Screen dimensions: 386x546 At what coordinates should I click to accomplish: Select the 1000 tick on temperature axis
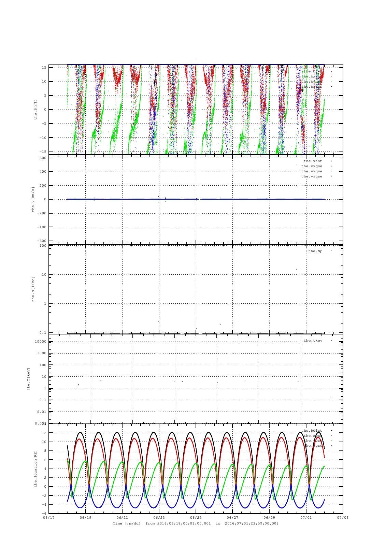pyautogui.click(x=42, y=353)
